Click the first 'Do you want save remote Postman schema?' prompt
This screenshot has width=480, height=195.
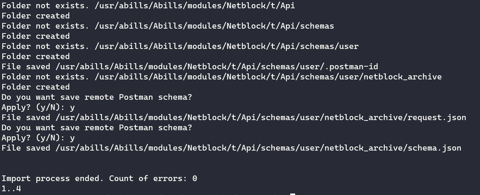[97, 97]
